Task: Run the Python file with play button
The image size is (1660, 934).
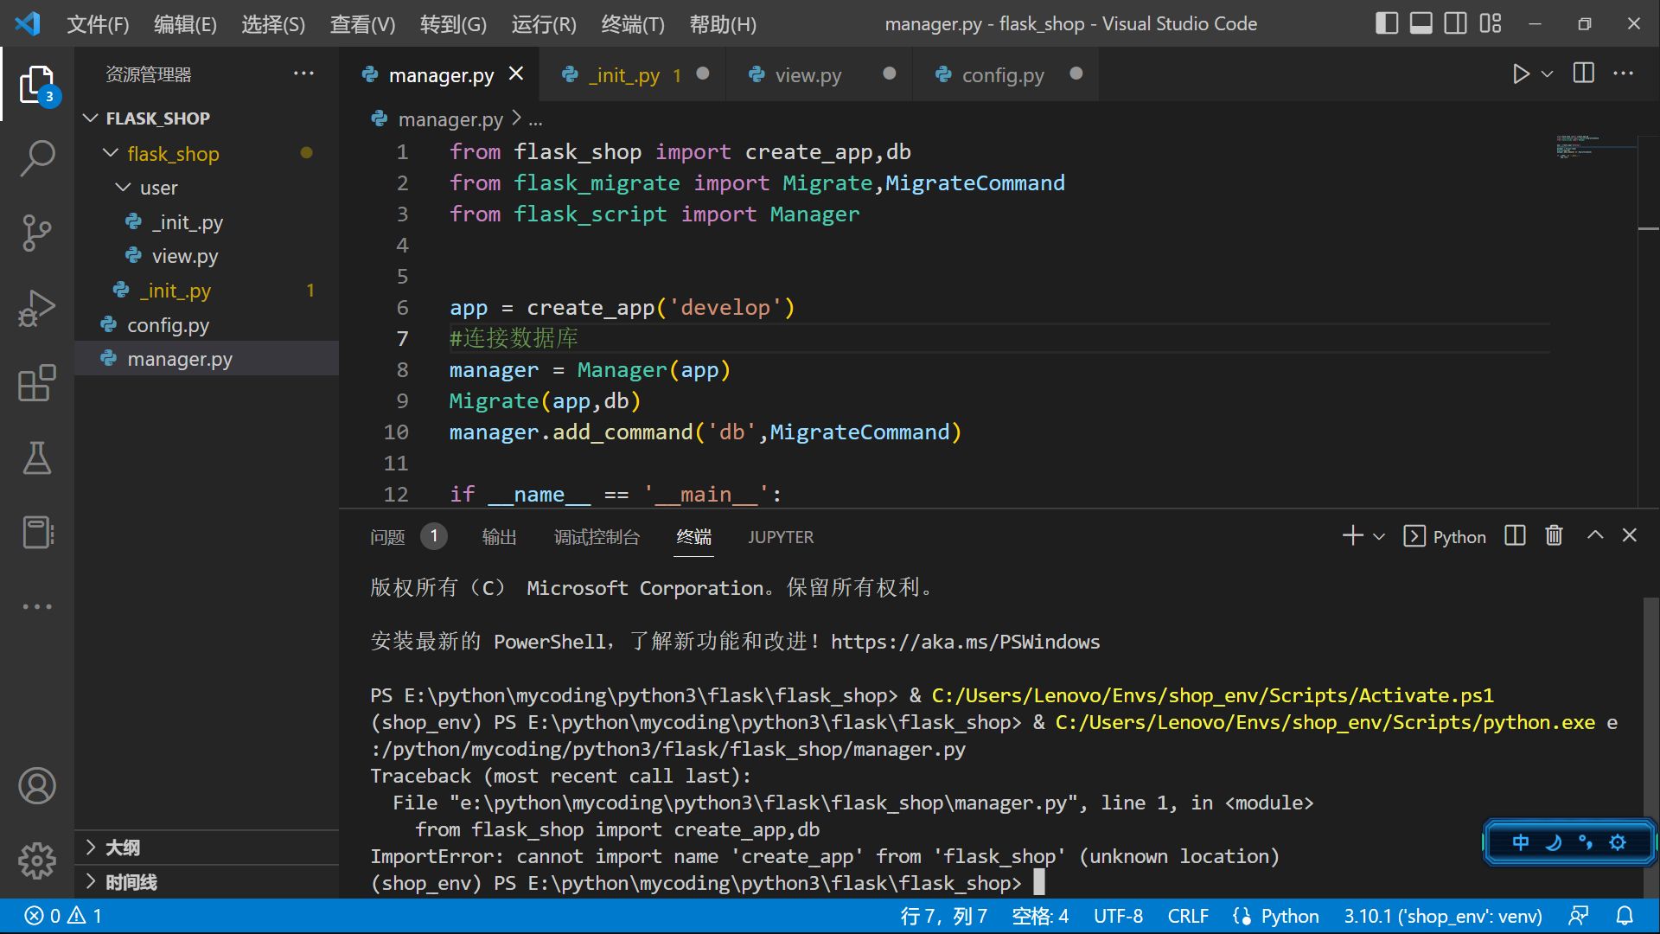Action: click(x=1521, y=74)
